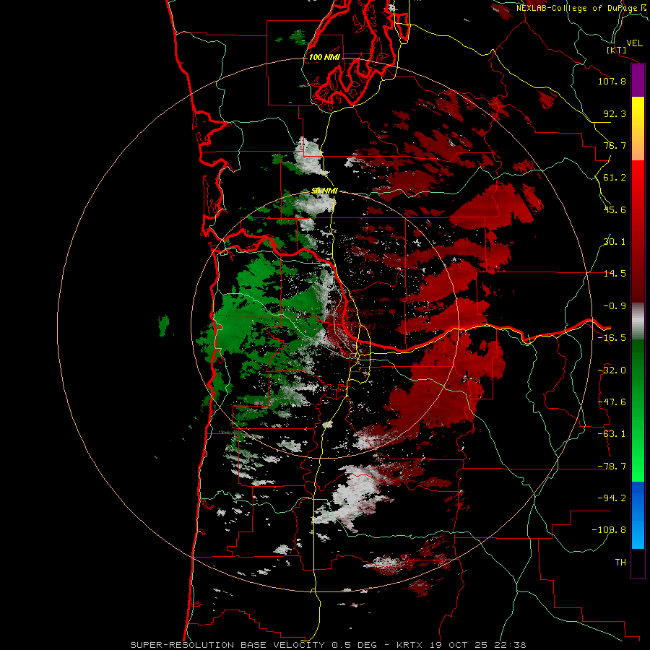Pick the red segment of the color bar

click(638, 231)
